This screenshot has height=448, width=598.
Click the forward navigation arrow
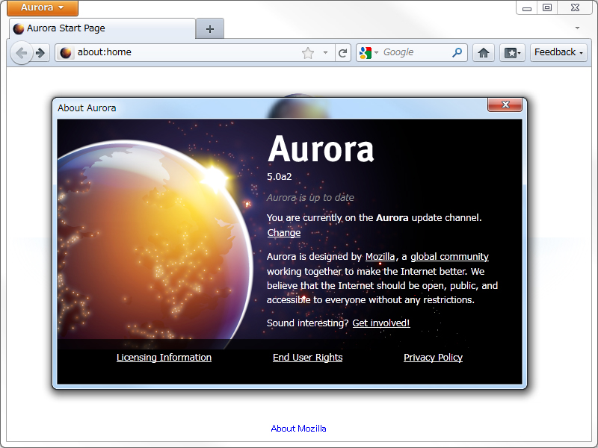pos(40,52)
